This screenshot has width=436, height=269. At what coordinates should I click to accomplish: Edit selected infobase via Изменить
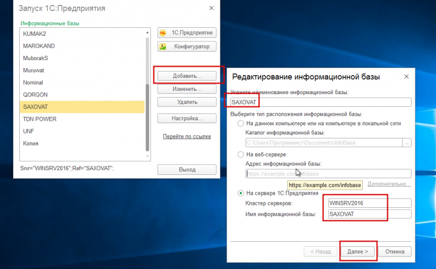pyautogui.click(x=187, y=89)
